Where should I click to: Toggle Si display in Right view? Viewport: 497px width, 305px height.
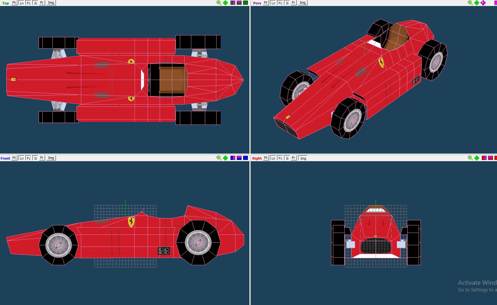(x=287, y=158)
